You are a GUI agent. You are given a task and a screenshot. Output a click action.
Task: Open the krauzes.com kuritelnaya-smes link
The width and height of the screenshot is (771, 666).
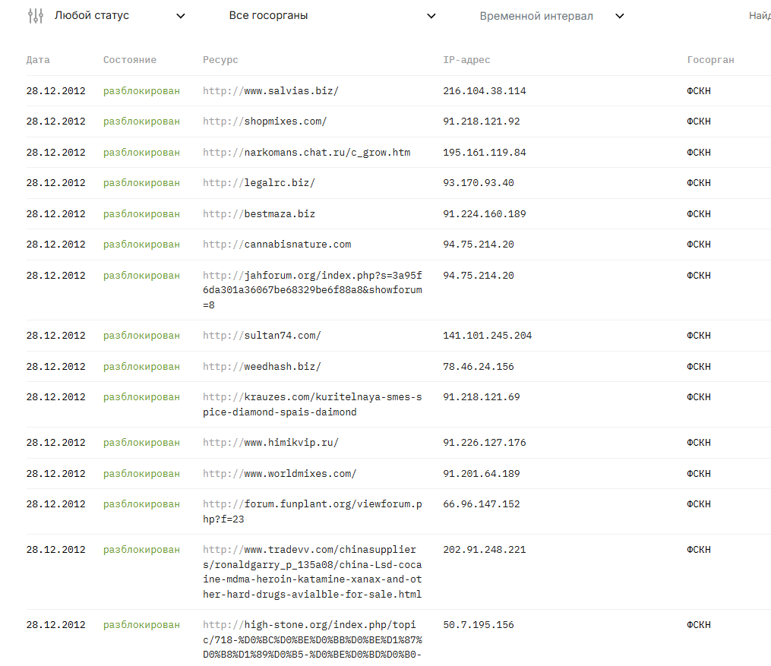pos(312,405)
